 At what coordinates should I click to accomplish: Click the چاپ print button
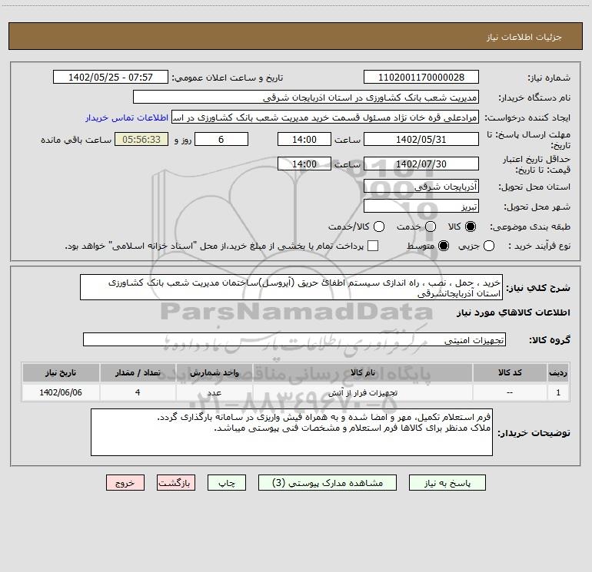(x=227, y=483)
